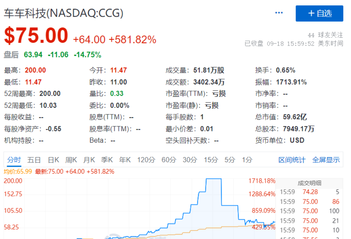Select the 74.28 trade row price
This screenshot has width=351, height=239.
pyautogui.click(x=310, y=192)
